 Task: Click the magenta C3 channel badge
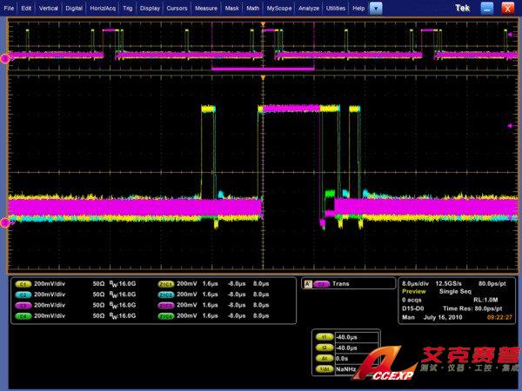click(x=23, y=306)
